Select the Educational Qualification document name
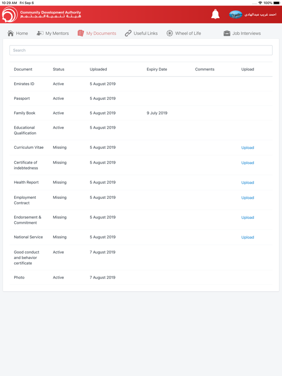Screen dimensions: 282x376 click(x=25, y=130)
